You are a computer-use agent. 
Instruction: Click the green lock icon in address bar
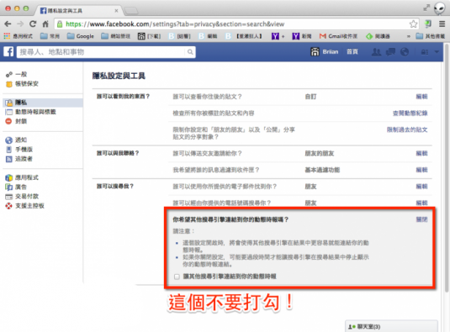[x=60, y=24]
